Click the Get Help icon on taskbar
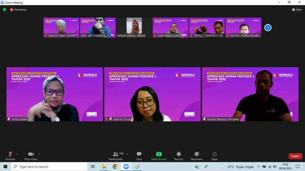The image size is (305, 171). (197, 167)
